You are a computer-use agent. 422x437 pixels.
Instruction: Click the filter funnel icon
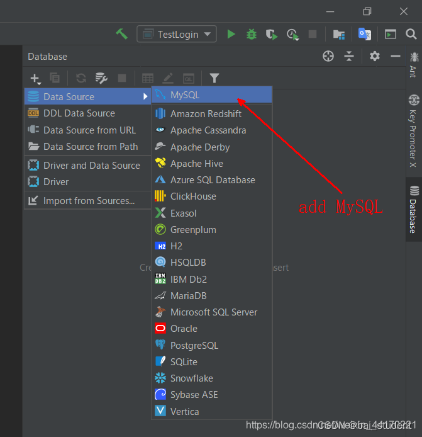214,78
